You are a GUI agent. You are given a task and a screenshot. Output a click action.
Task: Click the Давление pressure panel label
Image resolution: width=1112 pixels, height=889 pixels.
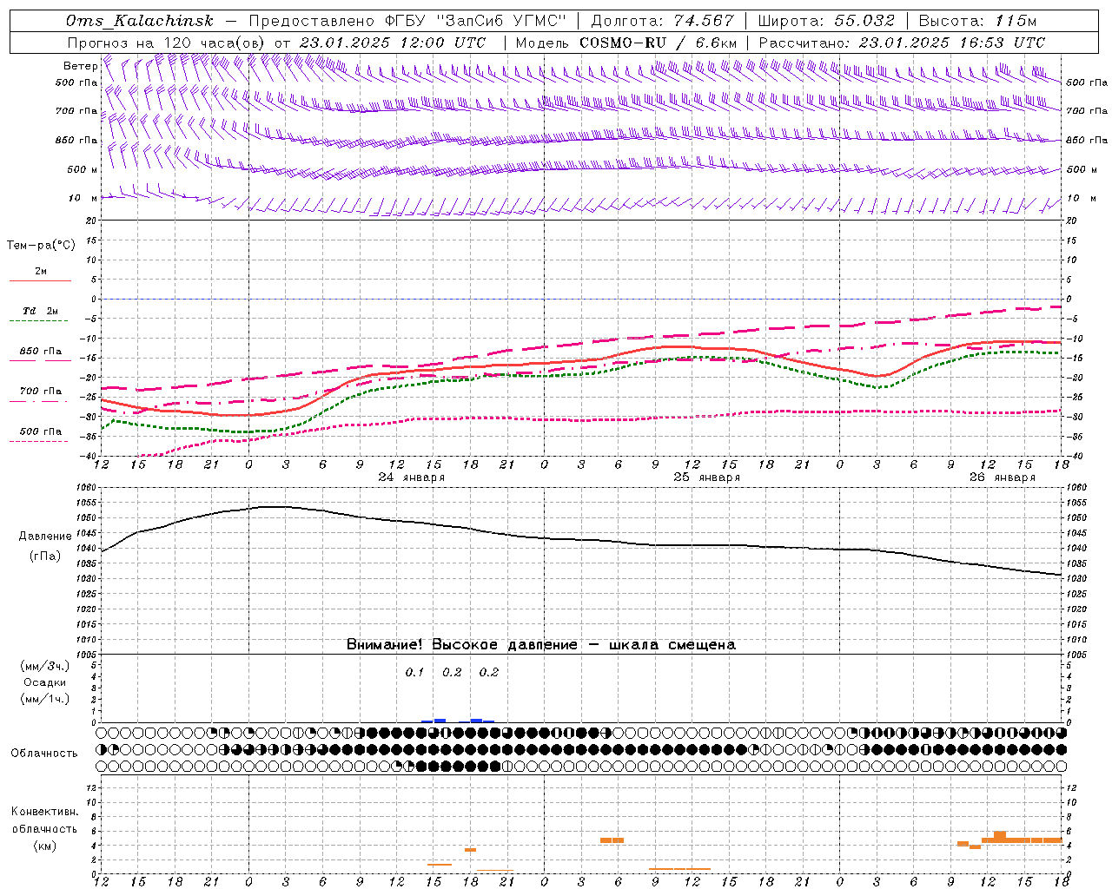pos(45,537)
